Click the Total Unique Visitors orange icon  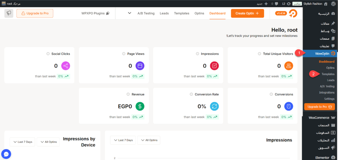[x=289, y=66]
